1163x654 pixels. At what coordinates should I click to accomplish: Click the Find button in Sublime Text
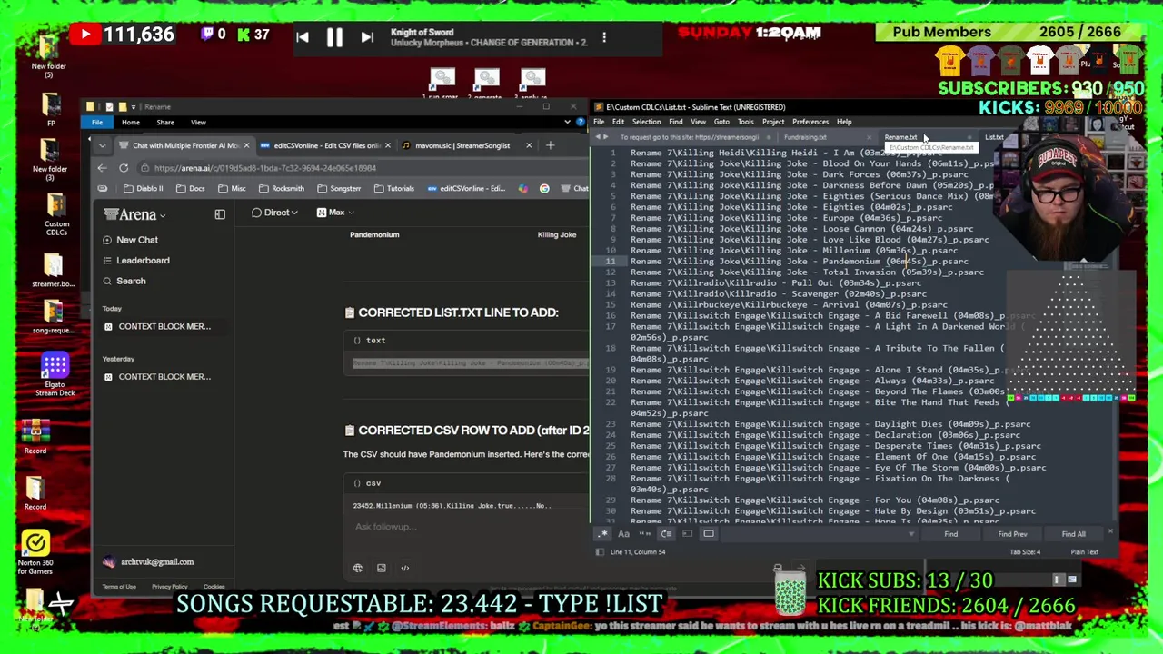(x=950, y=534)
